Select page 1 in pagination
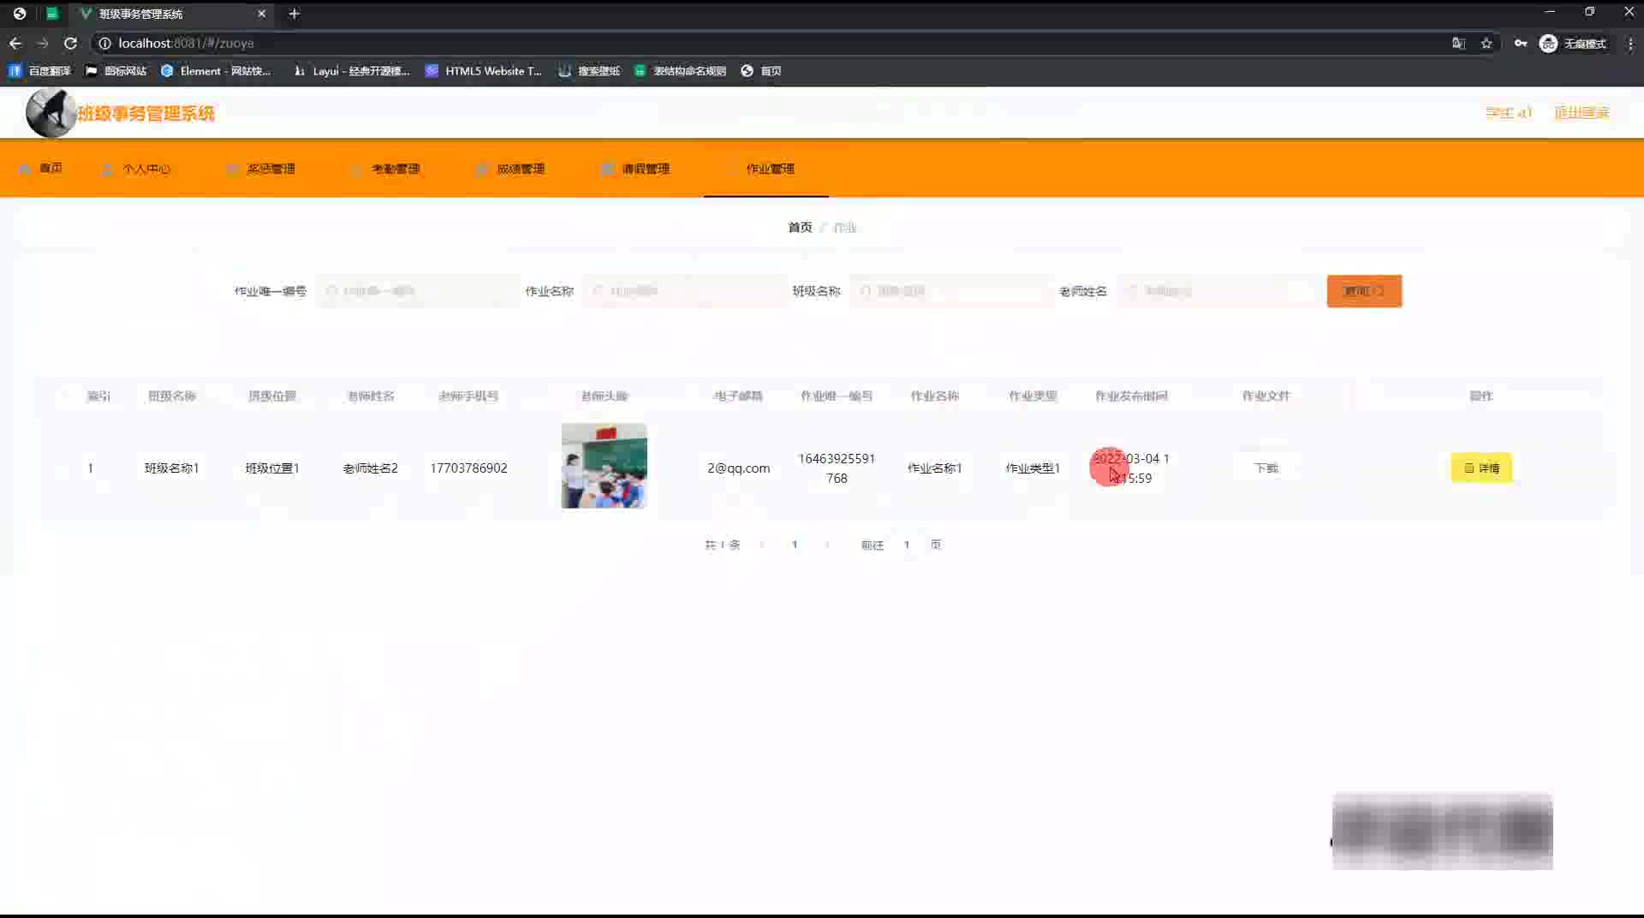 (795, 545)
